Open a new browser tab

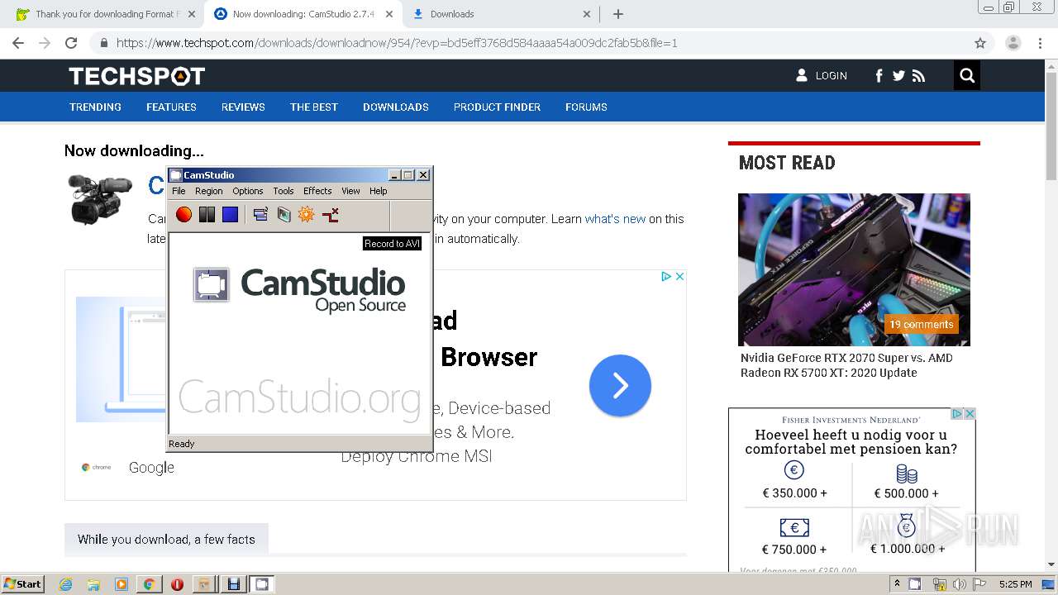[617, 14]
